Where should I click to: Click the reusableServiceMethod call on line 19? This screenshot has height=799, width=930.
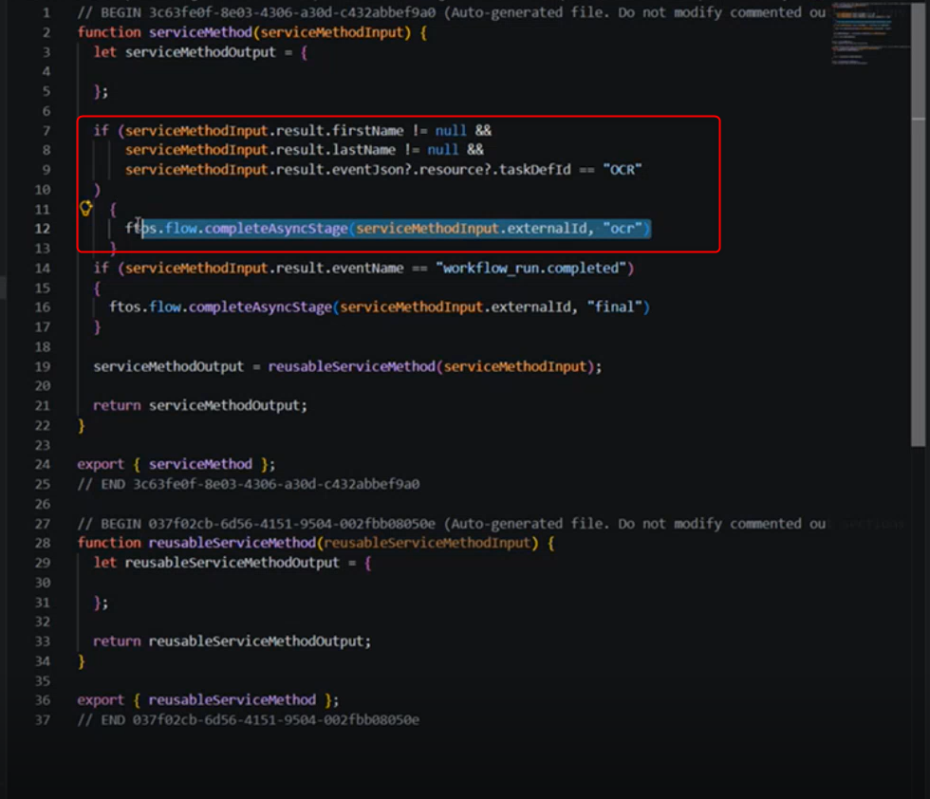click(x=352, y=366)
